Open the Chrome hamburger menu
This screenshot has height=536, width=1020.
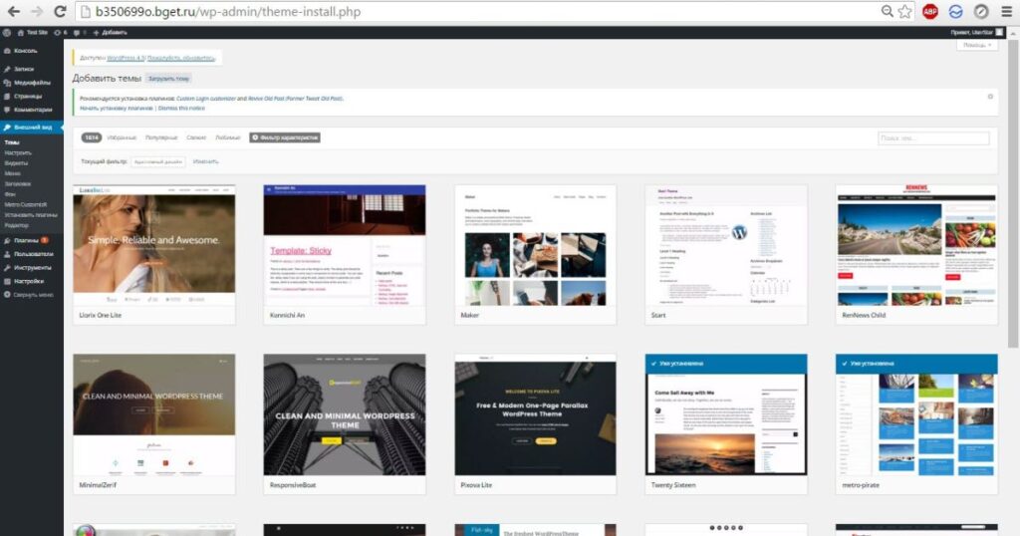pos(1006,11)
